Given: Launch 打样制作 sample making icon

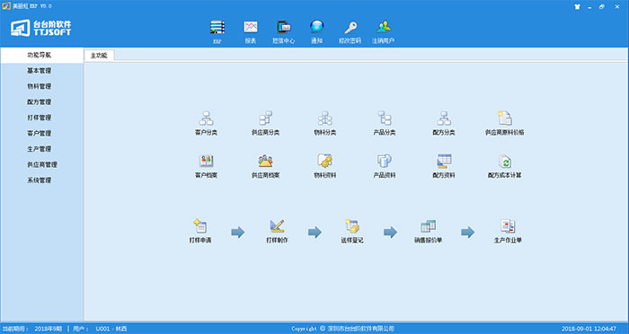Looking at the screenshot, I should click(x=277, y=226).
